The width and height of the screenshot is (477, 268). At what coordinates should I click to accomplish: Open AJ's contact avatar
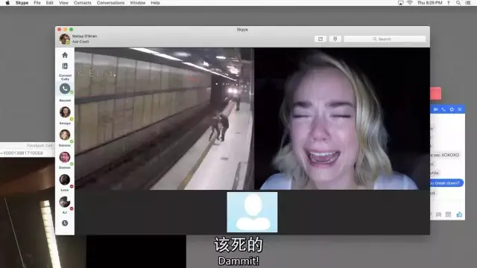pos(65,202)
